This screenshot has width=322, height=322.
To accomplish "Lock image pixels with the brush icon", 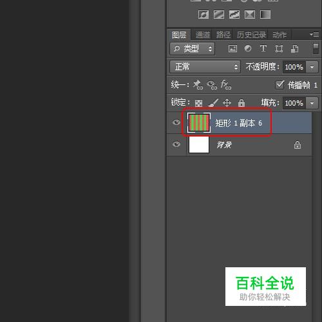I will [213, 103].
